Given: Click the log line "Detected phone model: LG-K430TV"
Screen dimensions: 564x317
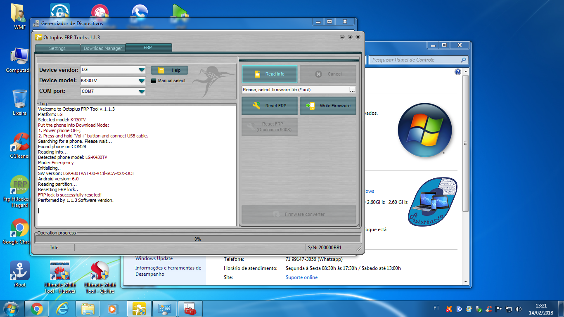Looking at the screenshot, I should click(x=73, y=157).
